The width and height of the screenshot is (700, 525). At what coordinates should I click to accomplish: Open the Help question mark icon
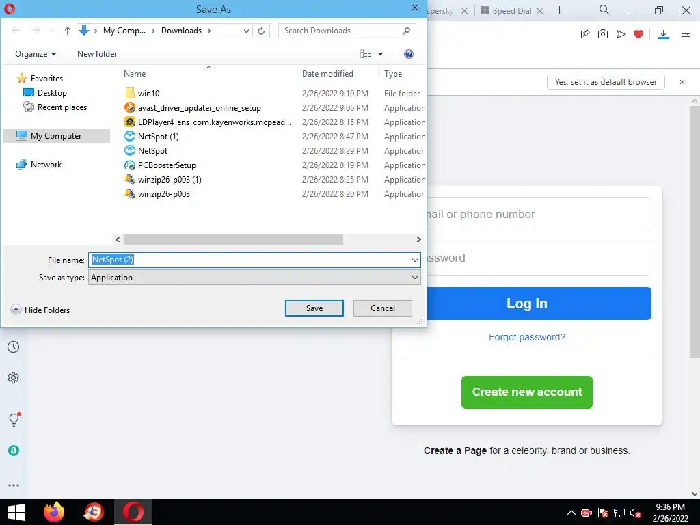(x=409, y=54)
